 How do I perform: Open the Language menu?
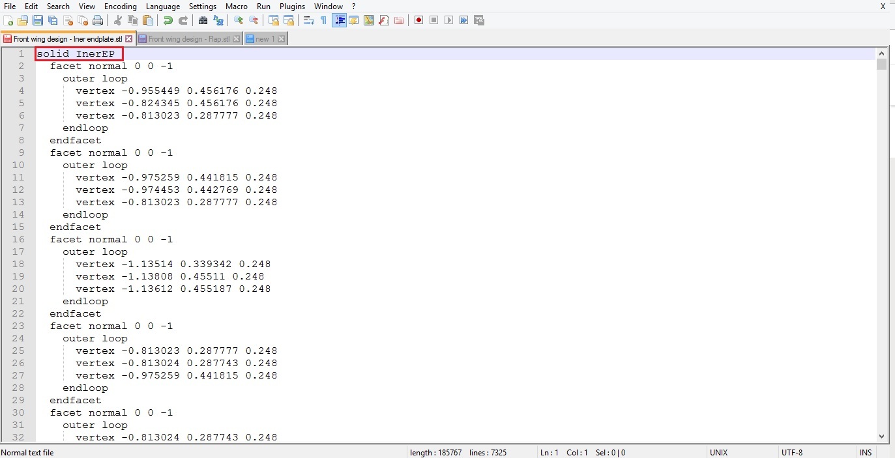[163, 6]
